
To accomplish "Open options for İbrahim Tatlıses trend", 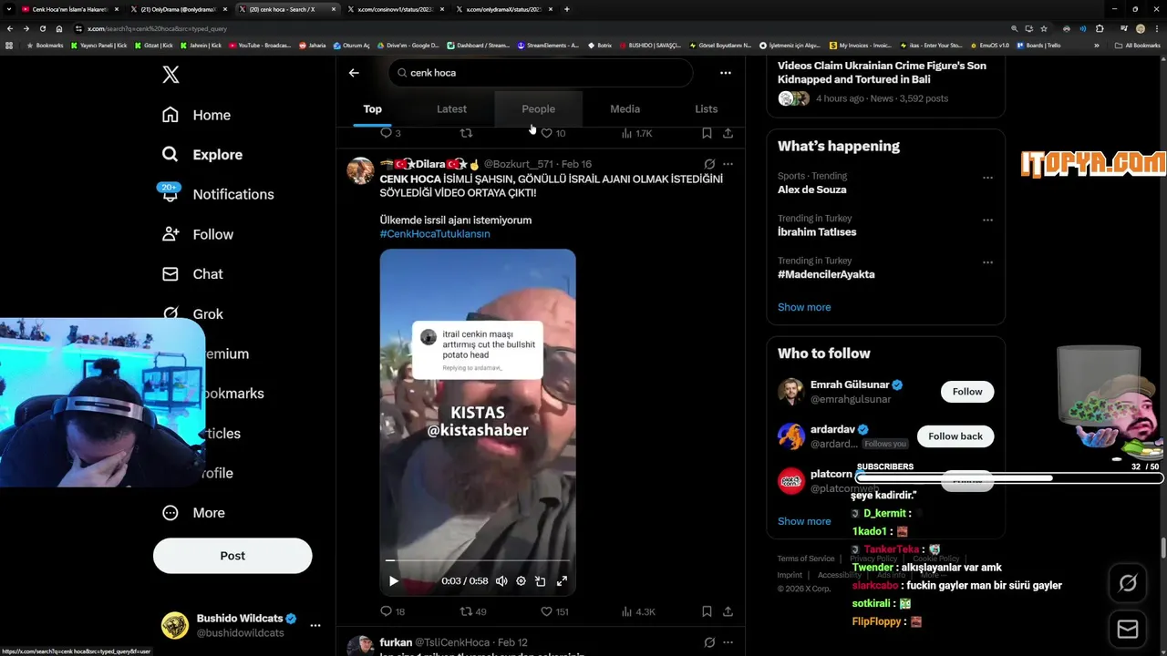I will 987,220.
